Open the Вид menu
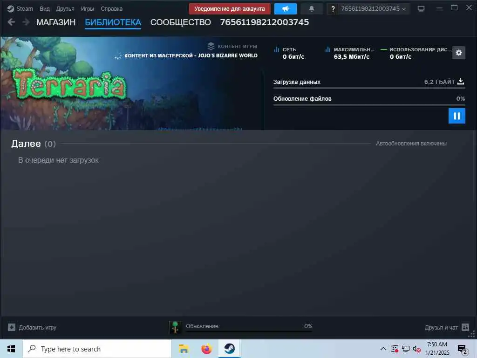The image size is (477, 358). tap(44, 8)
